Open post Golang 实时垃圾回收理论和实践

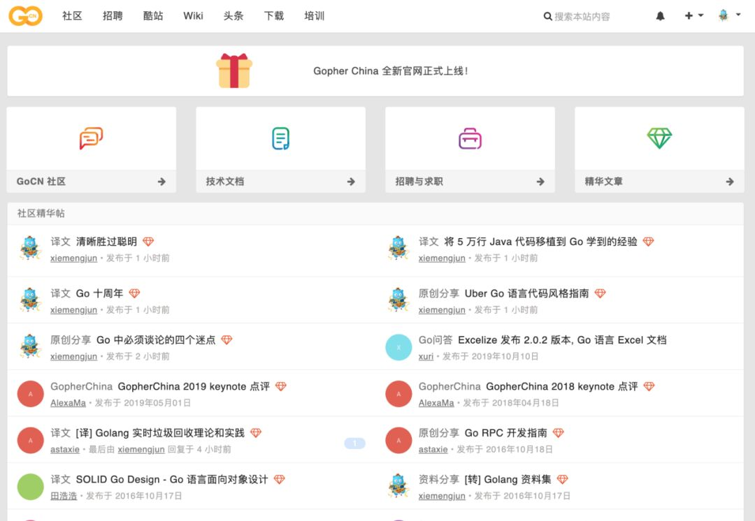click(x=160, y=433)
